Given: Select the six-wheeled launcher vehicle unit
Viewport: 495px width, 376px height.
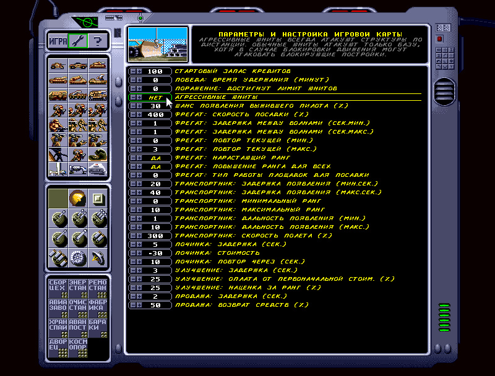Looking at the screenshot, I should pos(78,95).
